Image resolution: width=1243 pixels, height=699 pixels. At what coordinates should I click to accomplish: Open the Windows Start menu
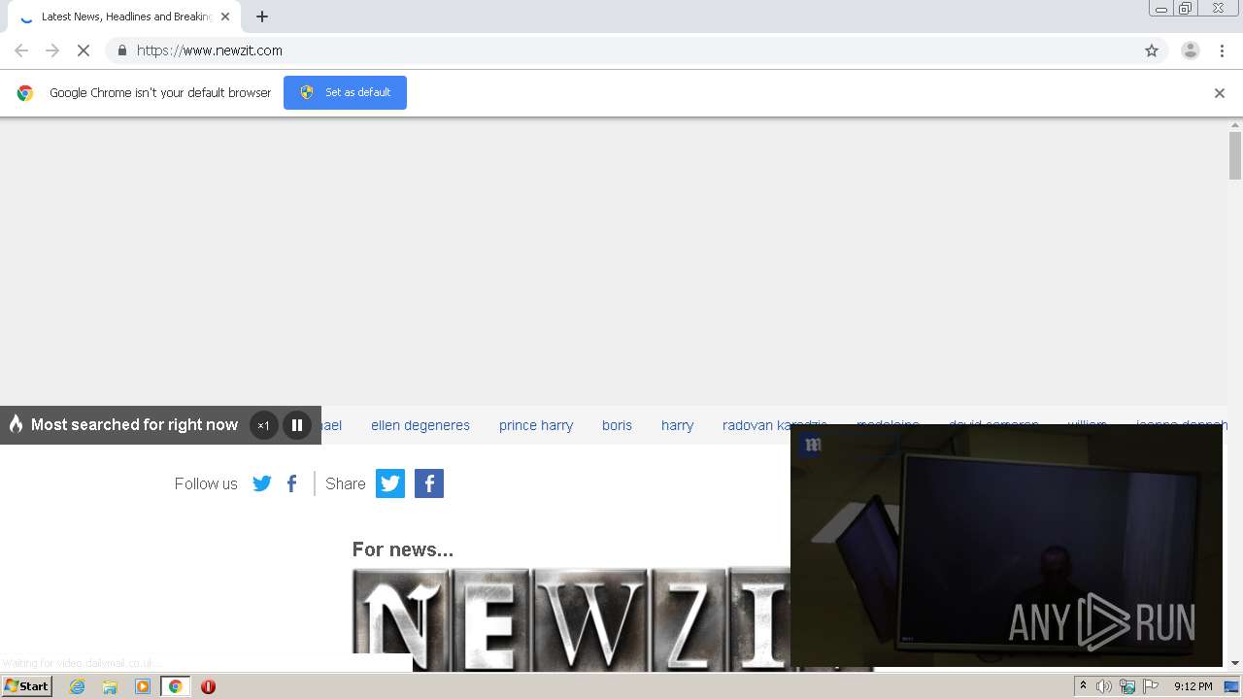pos(26,686)
